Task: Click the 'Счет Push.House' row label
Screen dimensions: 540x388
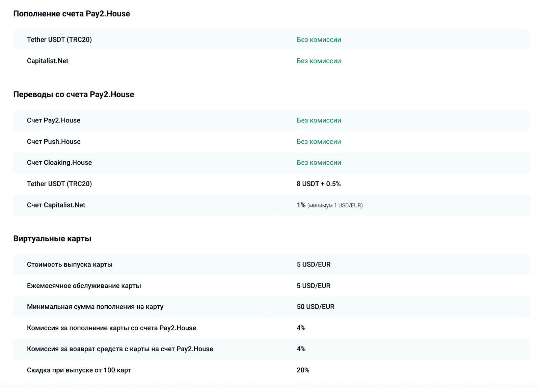Action: click(54, 142)
